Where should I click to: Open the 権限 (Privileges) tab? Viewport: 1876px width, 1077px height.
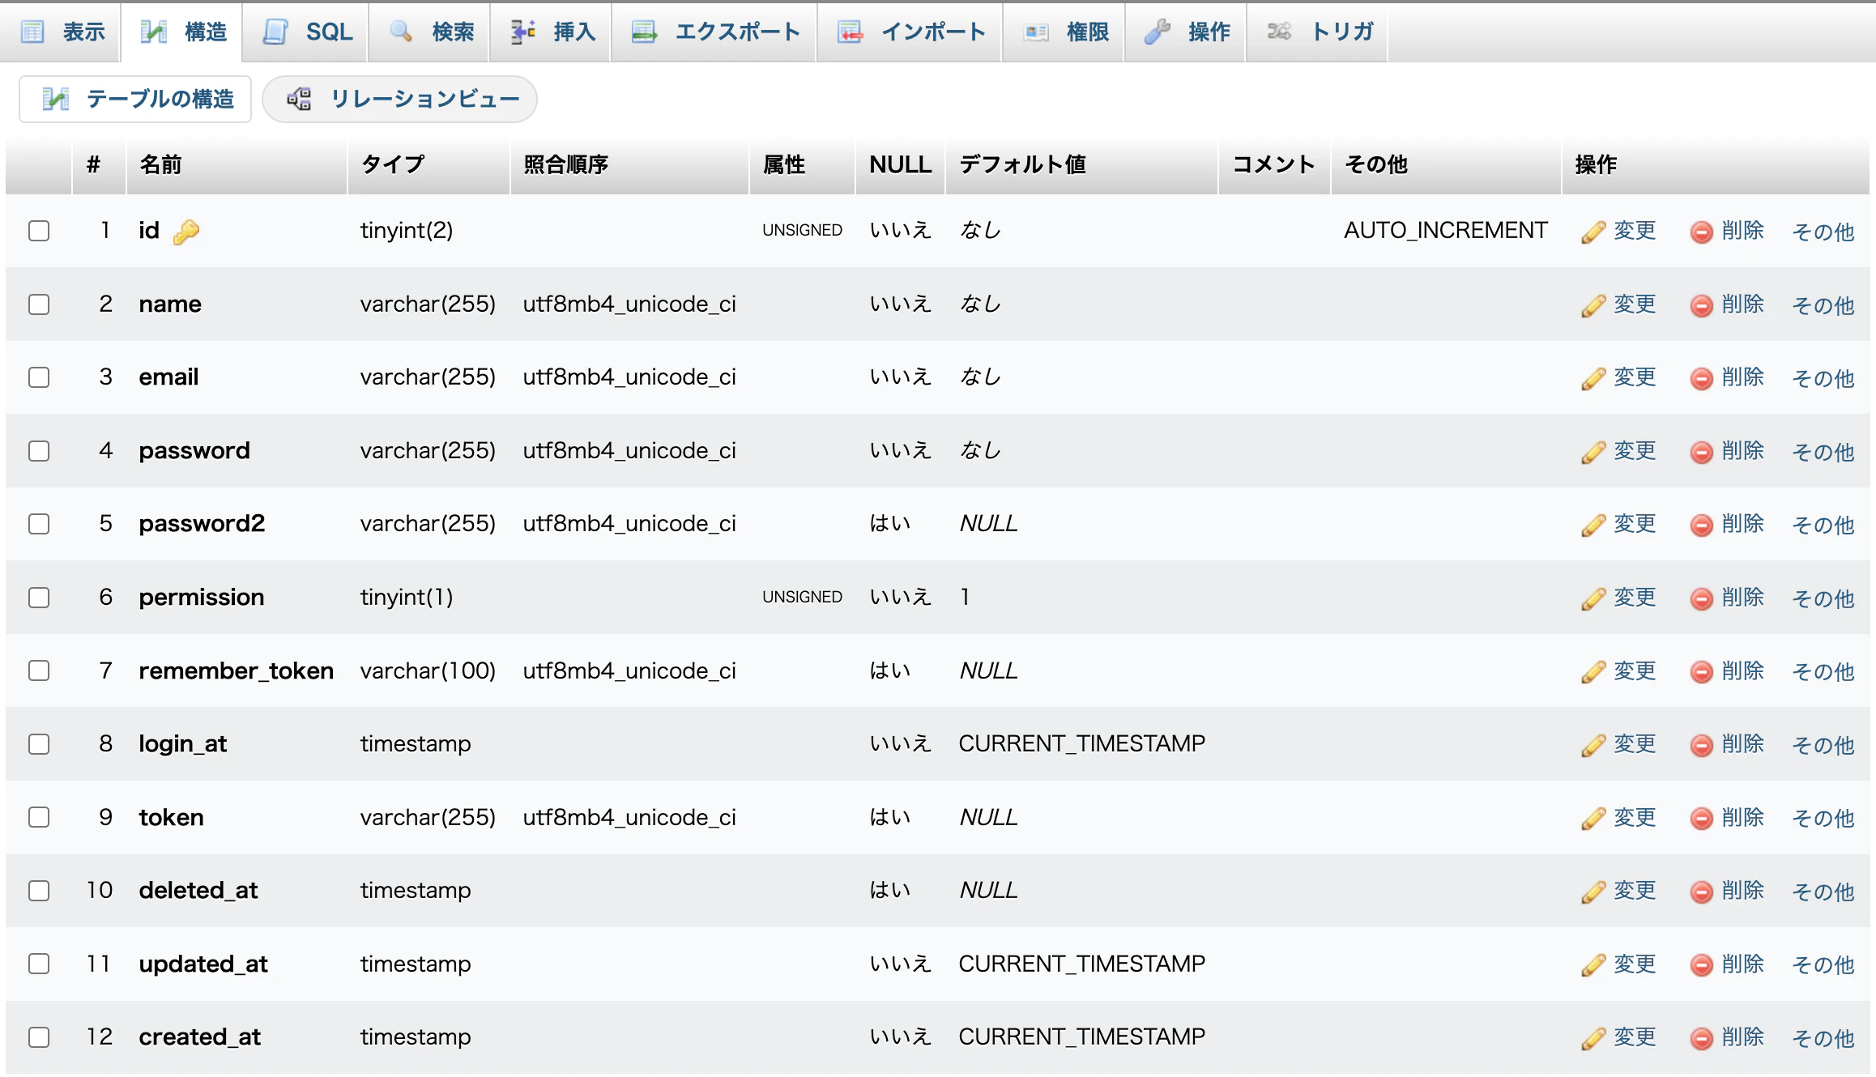(1064, 32)
